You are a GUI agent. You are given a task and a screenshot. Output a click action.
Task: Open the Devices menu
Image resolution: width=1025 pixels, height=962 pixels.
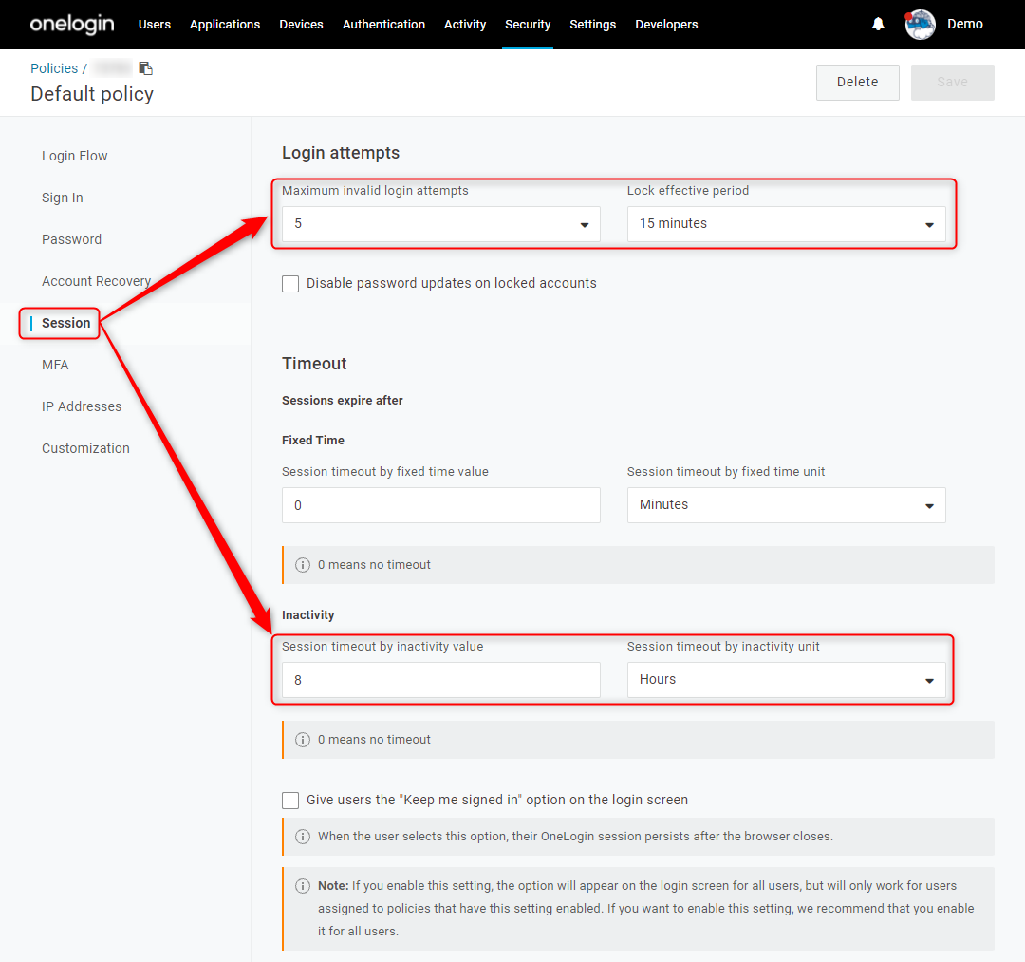(302, 24)
